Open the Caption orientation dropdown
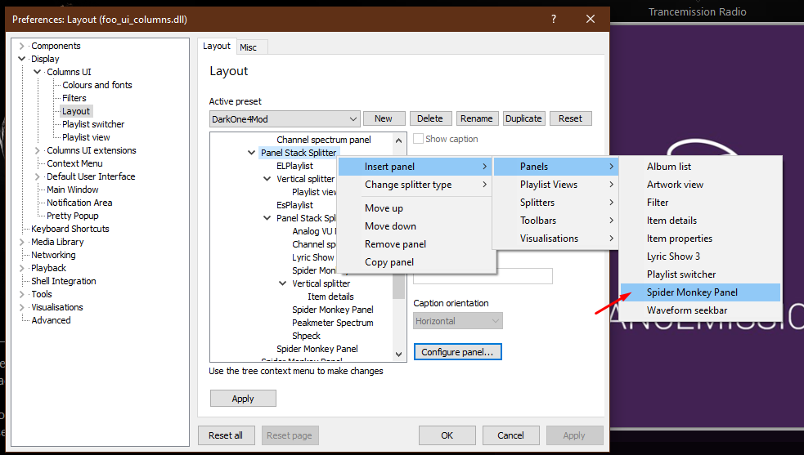 458,321
